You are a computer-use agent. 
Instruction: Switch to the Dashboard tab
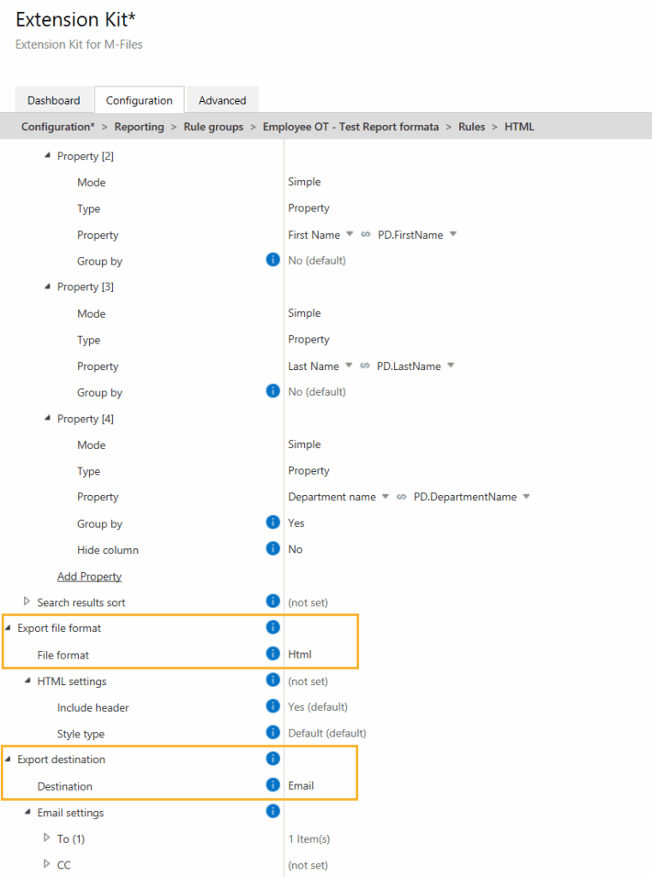tap(53, 100)
